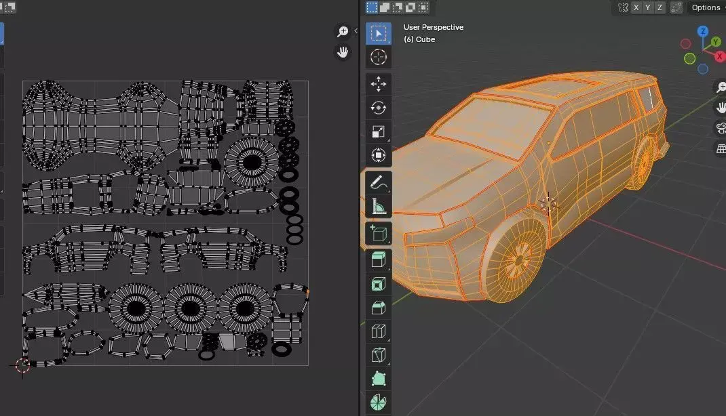The image size is (726, 416).
Task: Open the Options dropdown
Action: pyautogui.click(x=706, y=7)
